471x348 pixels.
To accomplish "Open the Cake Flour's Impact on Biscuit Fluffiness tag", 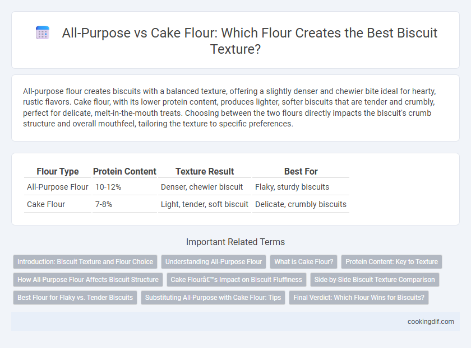I will tap(237, 280).
